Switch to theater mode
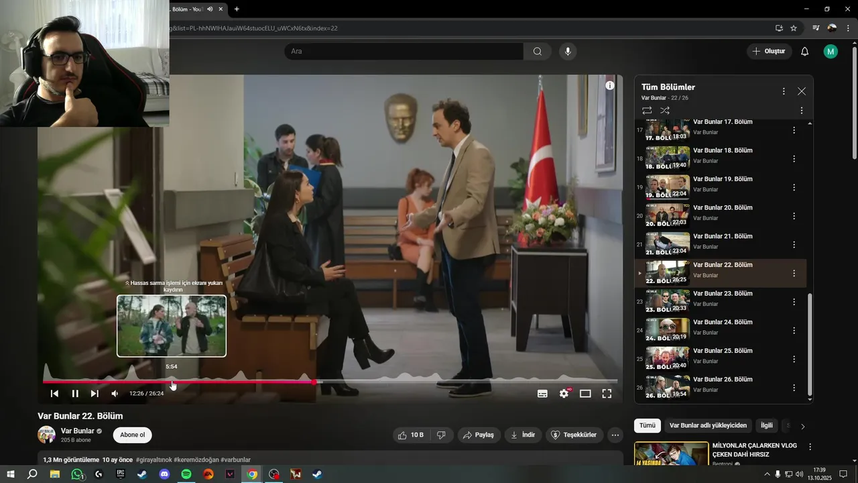The height and width of the screenshot is (483, 858). [x=585, y=394]
